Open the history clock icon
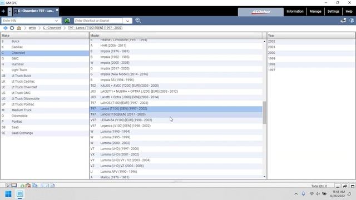This screenshot has width=356, height=200. (x=12, y=28)
